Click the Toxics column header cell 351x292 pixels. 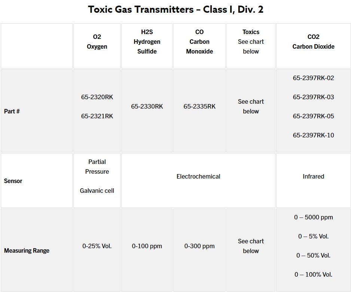point(251,42)
